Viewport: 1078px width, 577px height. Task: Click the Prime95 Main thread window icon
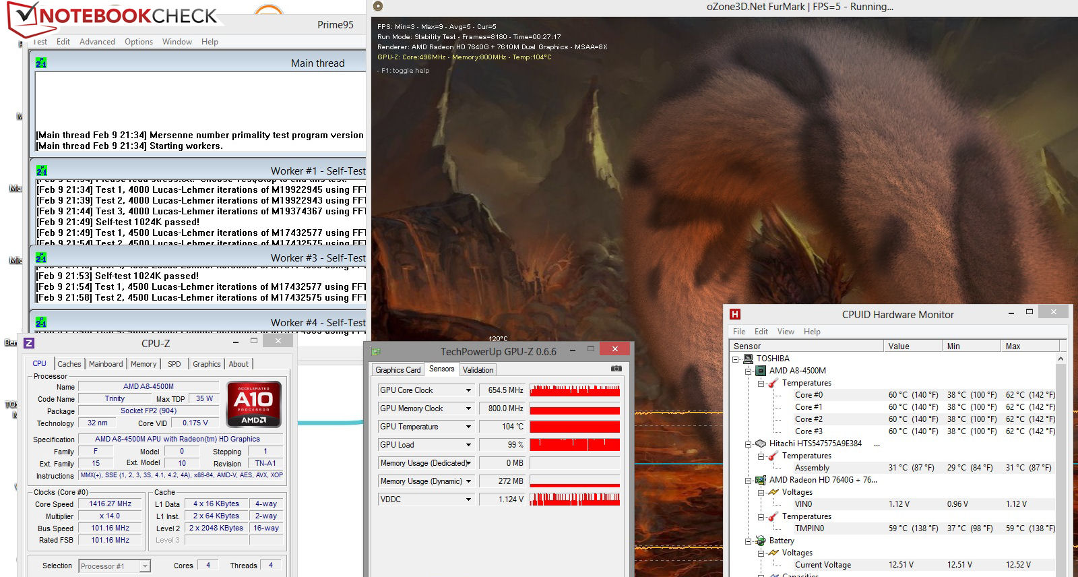click(x=41, y=63)
